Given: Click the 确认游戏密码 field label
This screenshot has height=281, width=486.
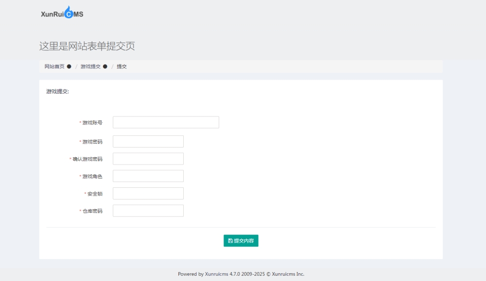Looking at the screenshot, I should [x=87, y=159].
